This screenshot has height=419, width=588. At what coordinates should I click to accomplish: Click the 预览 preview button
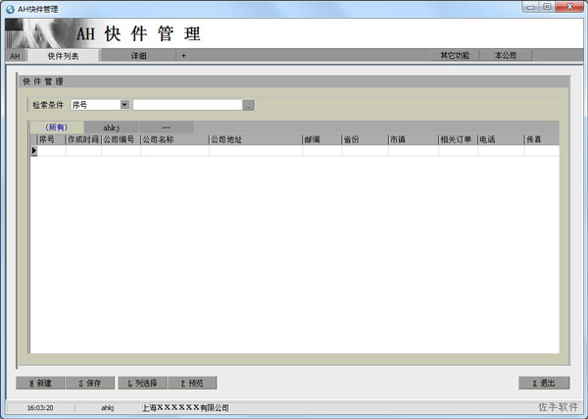pos(192,383)
